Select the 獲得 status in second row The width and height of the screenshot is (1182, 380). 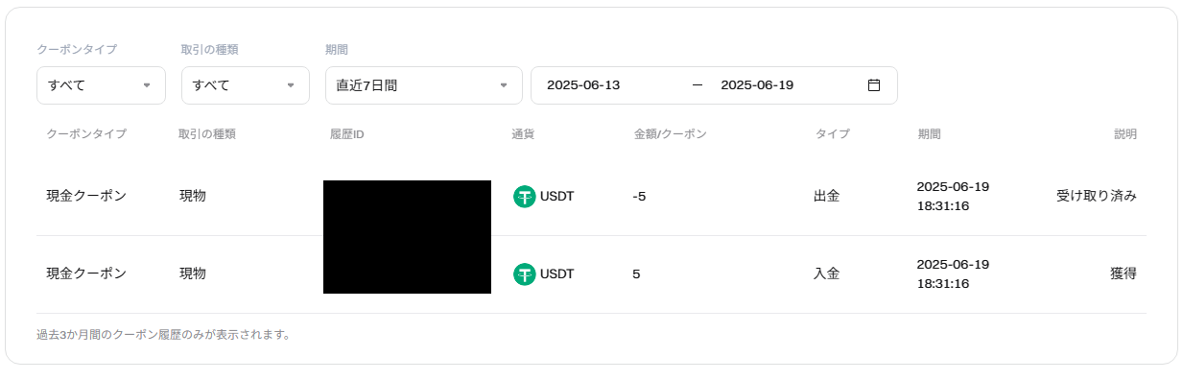pyautogui.click(x=1123, y=273)
